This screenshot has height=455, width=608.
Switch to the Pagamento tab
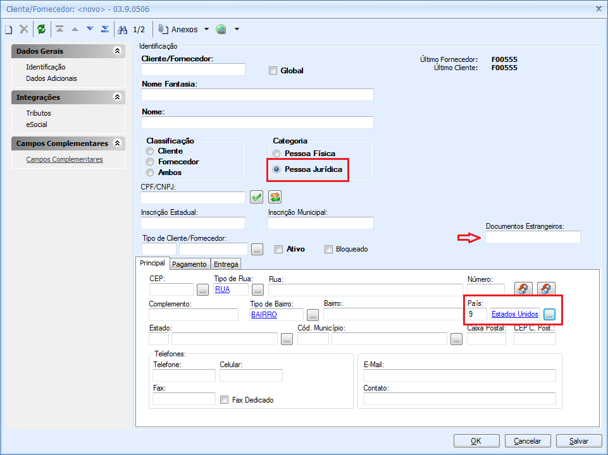click(190, 264)
